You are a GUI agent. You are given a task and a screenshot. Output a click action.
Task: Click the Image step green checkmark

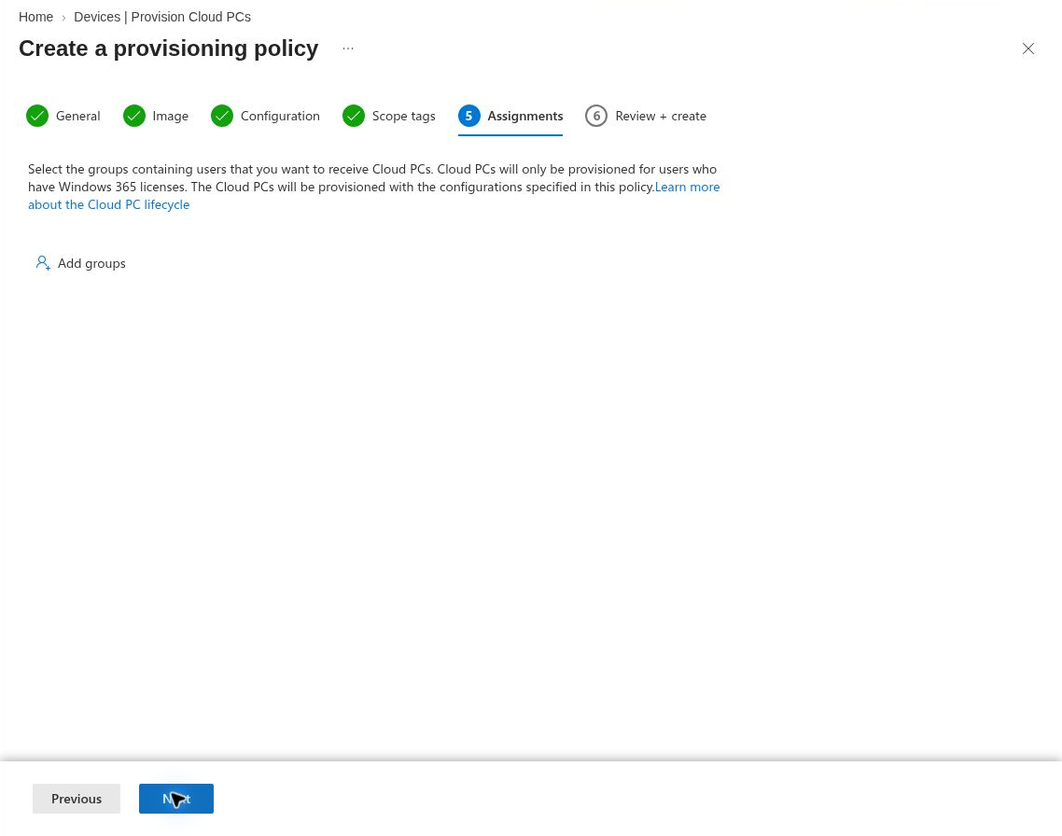click(x=134, y=116)
